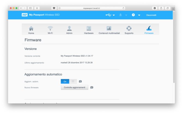Reload the page
The image size is (183, 114).
pyautogui.click(x=123, y=8)
